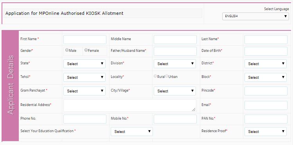Screen dimensions: 293x145
Task: Click the Last Name input field
Action: coord(266,39)
